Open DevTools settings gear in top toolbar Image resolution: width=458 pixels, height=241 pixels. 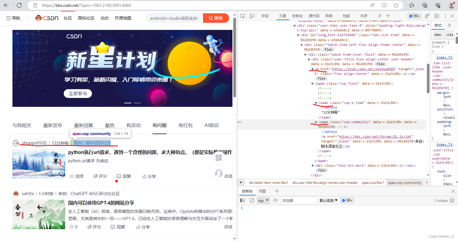point(437,16)
